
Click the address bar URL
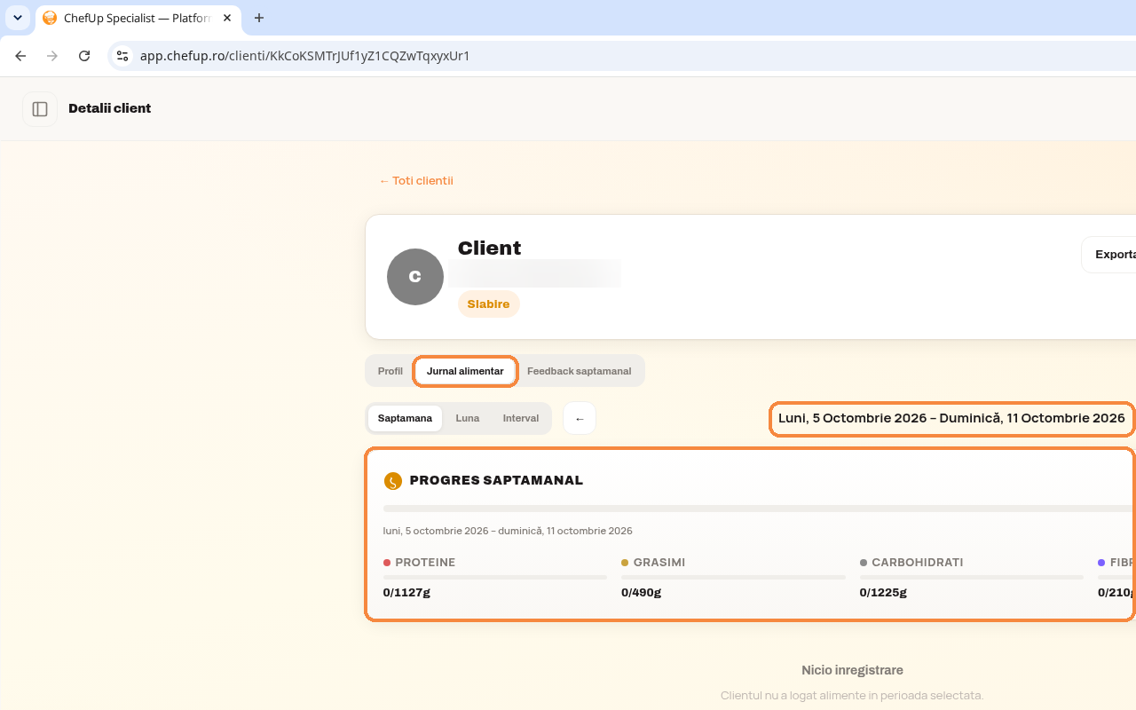305,56
